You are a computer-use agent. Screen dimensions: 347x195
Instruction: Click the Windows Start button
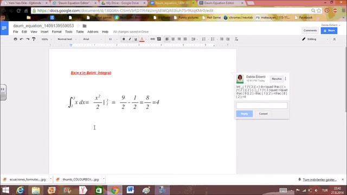pos(5,190)
